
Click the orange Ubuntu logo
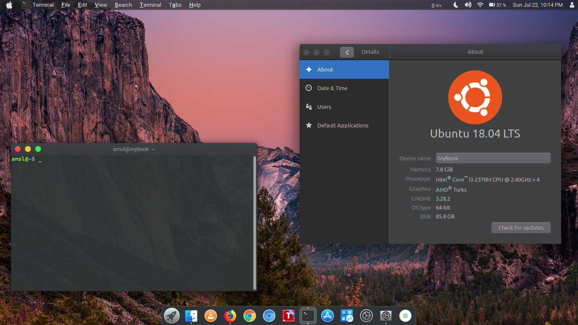coord(475,97)
